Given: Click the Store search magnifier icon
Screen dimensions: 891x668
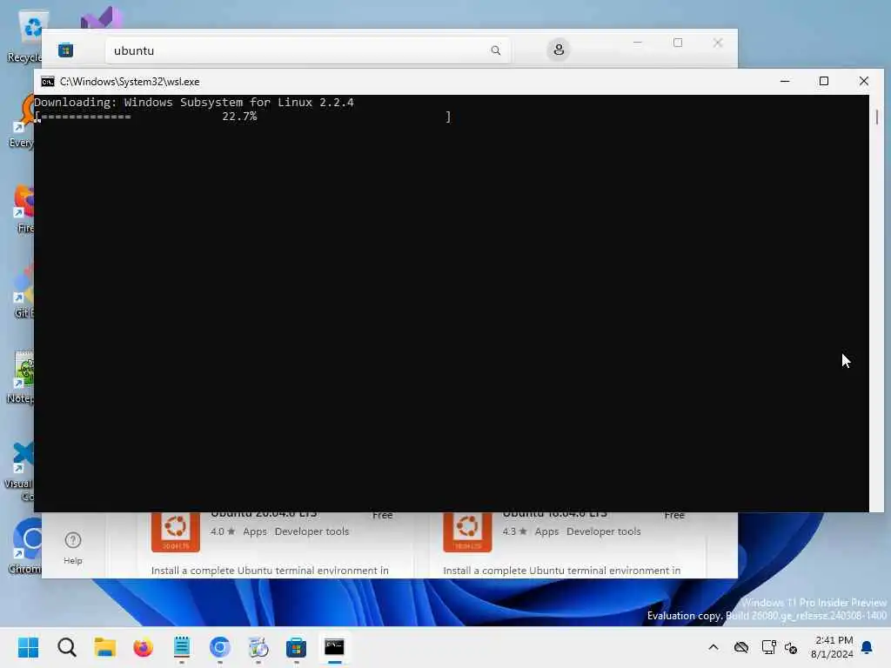Looking at the screenshot, I should click(495, 50).
